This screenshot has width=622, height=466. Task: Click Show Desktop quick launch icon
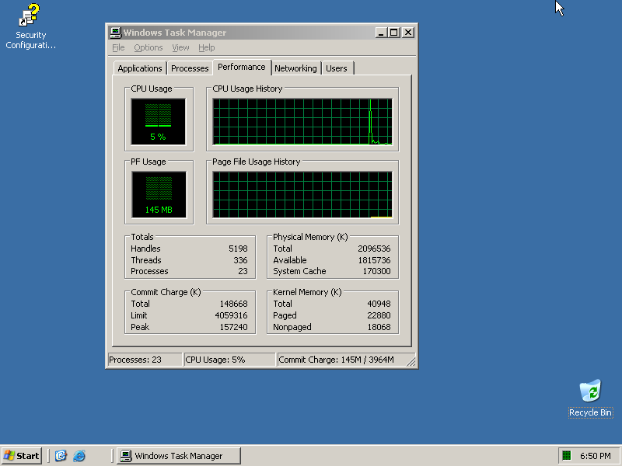(61, 456)
